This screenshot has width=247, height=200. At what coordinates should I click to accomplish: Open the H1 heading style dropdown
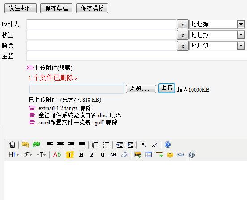tap(13, 155)
